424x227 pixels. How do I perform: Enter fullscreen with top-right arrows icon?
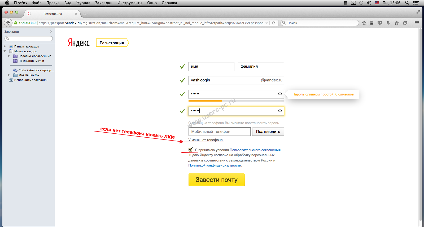point(418,12)
